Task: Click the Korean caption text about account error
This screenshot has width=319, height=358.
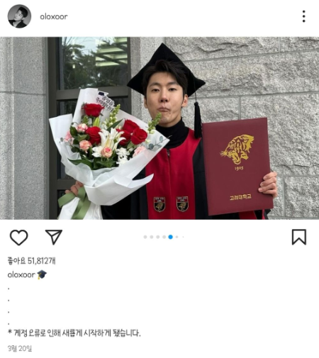Action: pos(74,333)
